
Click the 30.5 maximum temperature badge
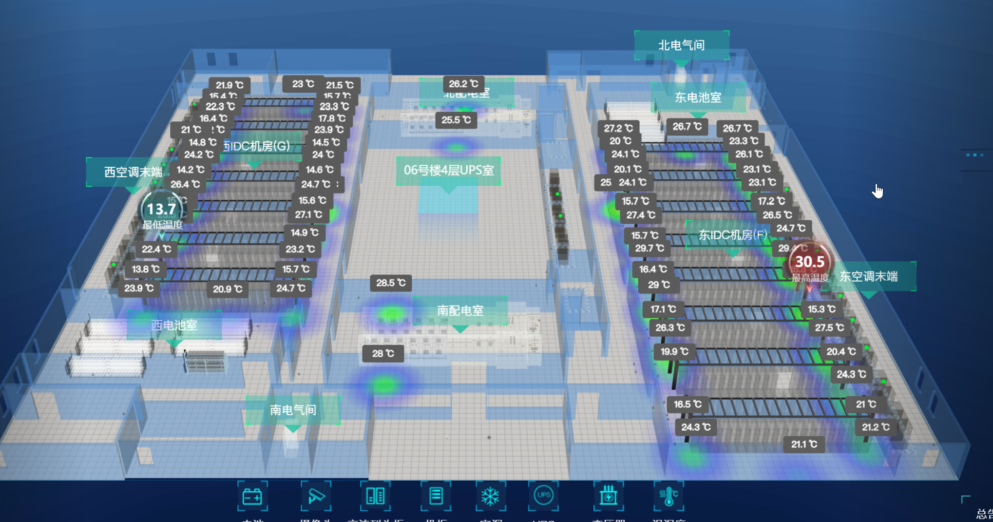(x=809, y=262)
